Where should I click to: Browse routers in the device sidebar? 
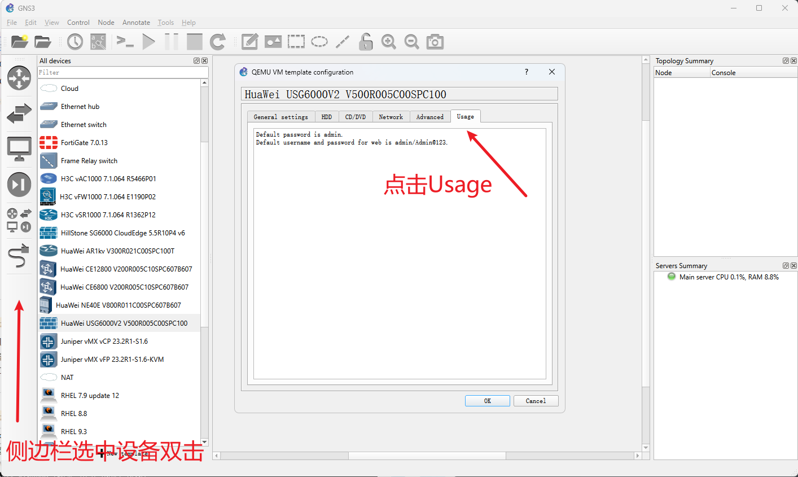19,78
